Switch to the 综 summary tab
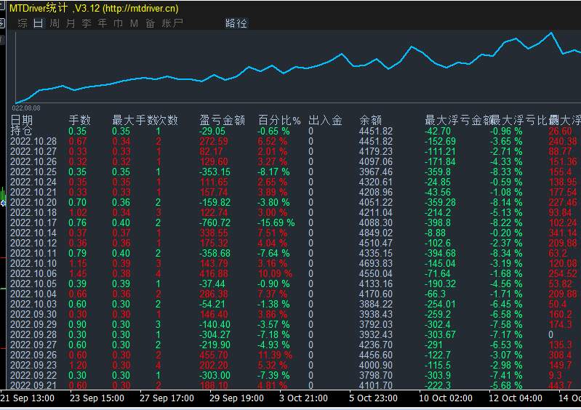The width and height of the screenshot is (581, 410). [x=23, y=23]
